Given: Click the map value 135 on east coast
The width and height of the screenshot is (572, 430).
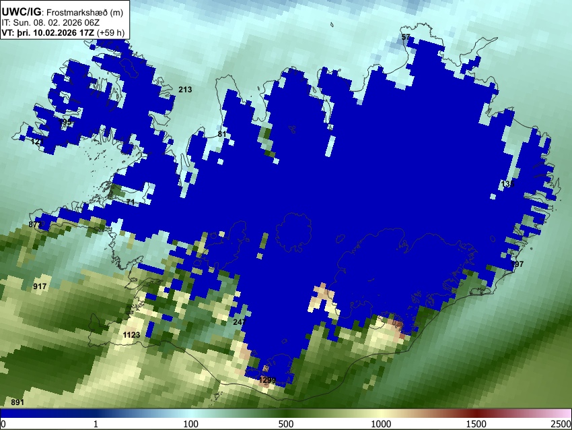Looking at the screenshot, I should click(508, 184).
